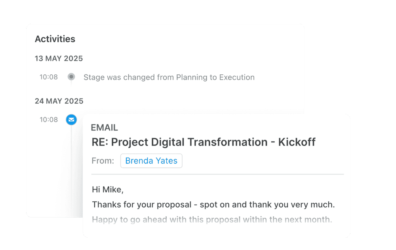
Task: Click the word Kickoff in the subject
Action: pyautogui.click(x=297, y=142)
